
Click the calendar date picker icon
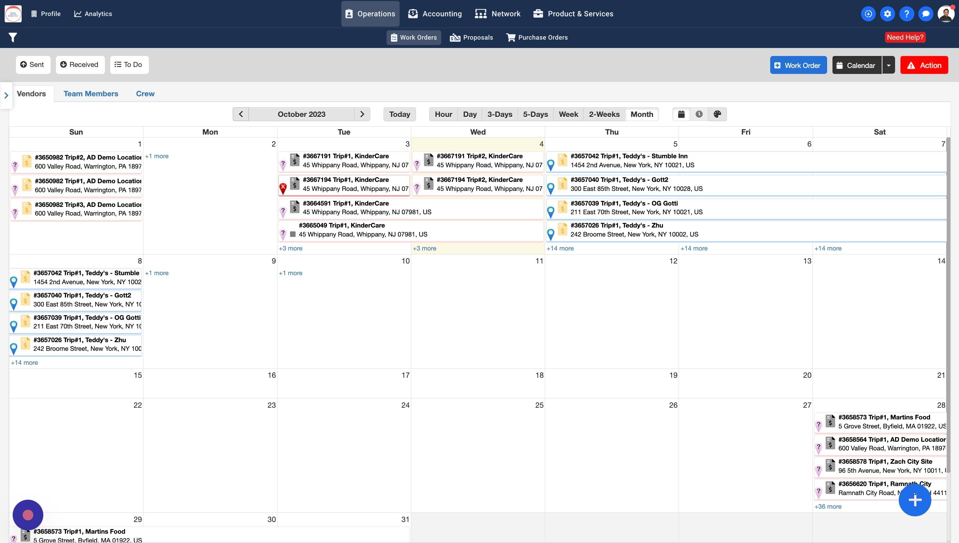681,114
